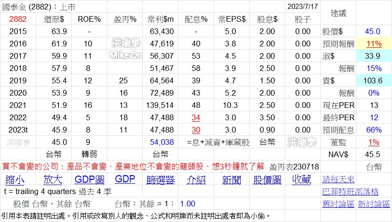Select the NAV$ value 45.5
Image resolution: width=392 pixels, height=222 pixels.
pos(373,154)
